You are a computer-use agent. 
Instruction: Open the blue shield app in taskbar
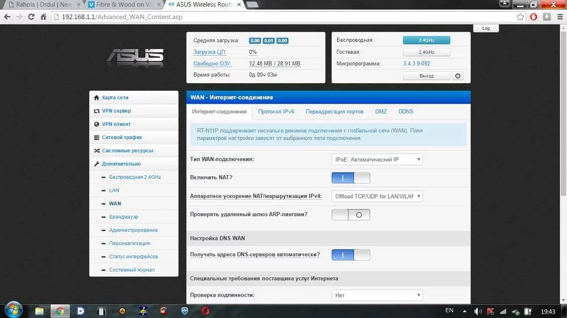185,311
